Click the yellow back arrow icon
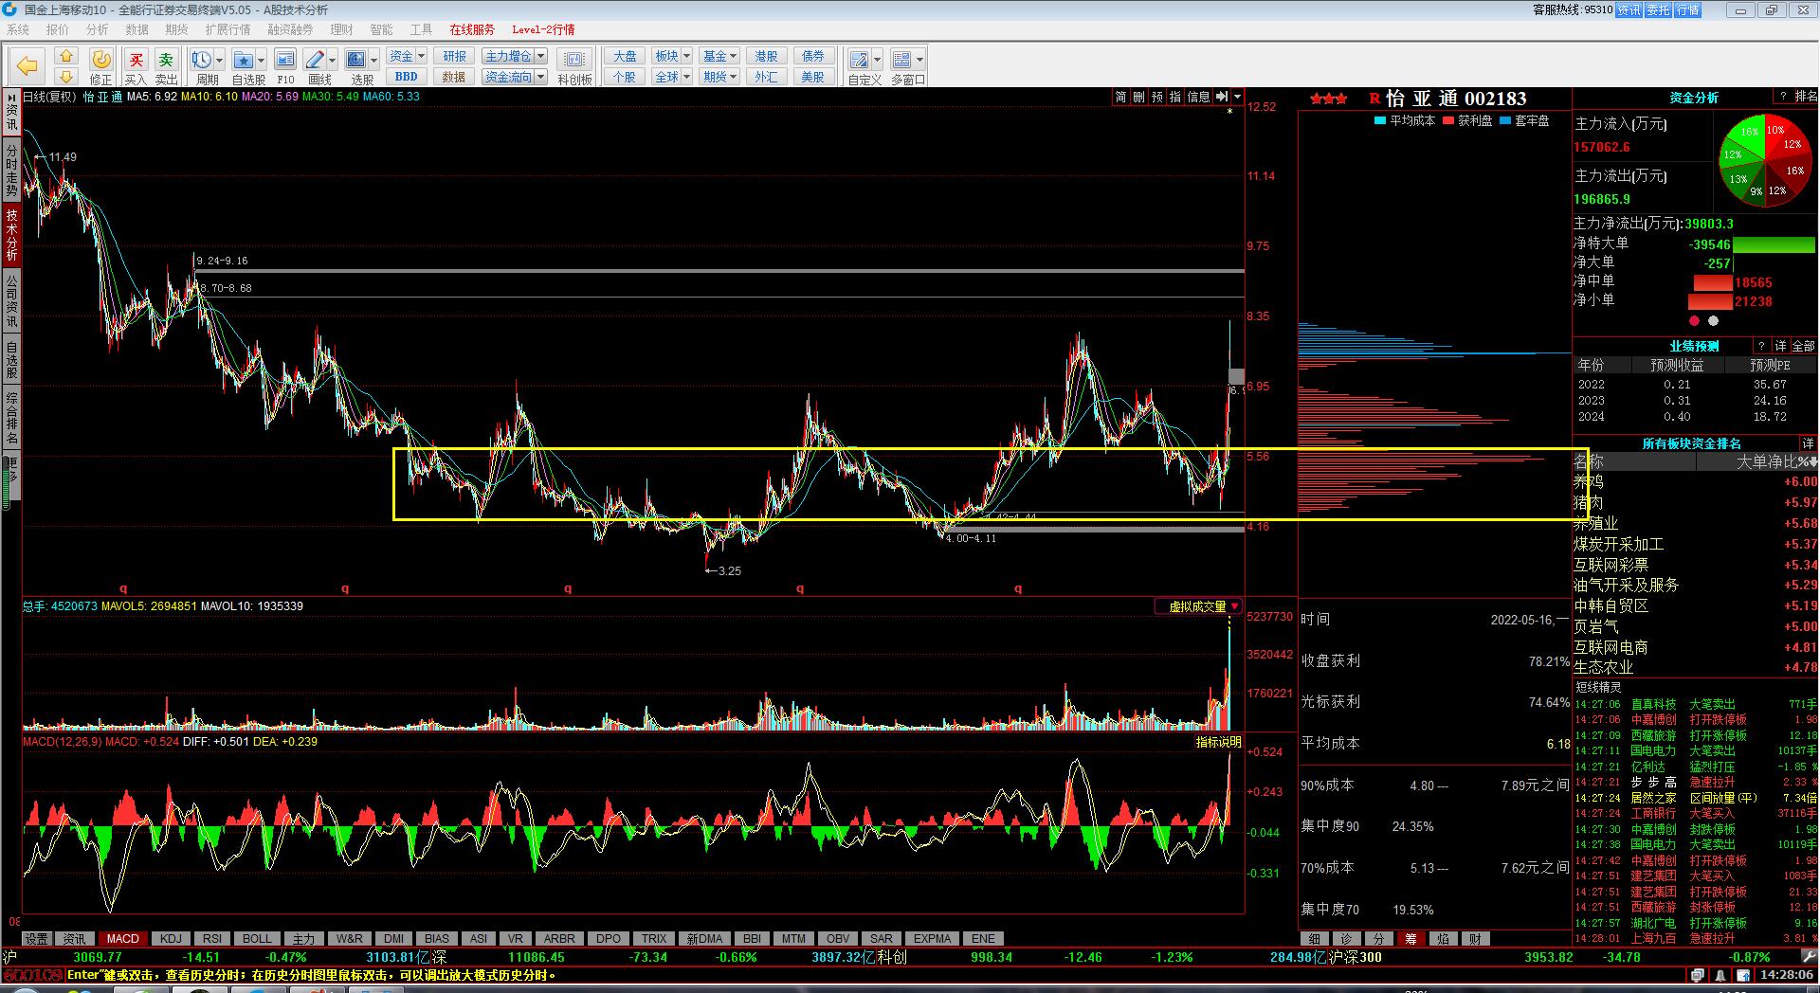 [27, 66]
